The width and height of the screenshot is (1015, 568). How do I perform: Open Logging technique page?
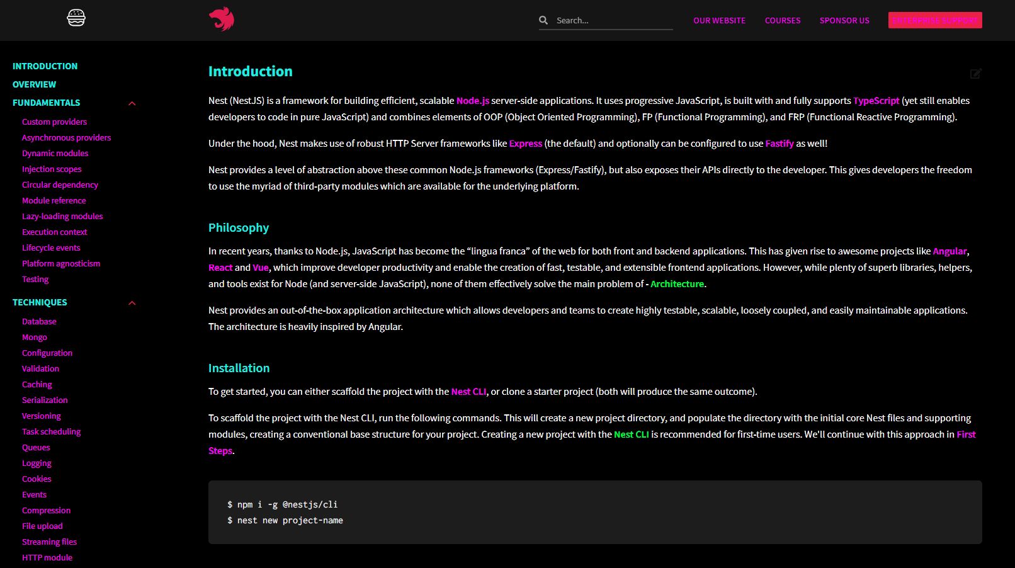pyautogui.click(x=37, y=463)
